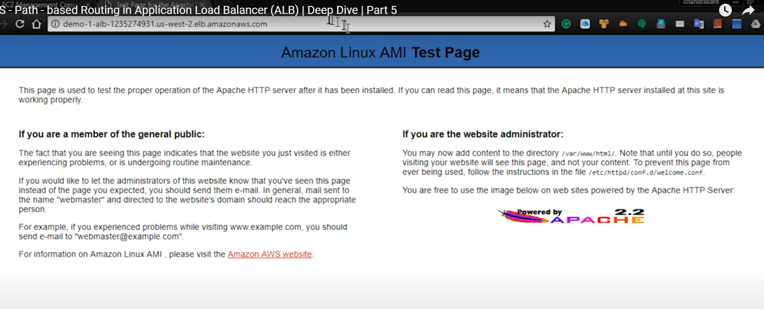Click the Powered by Apache 2.2 logo

571,215
